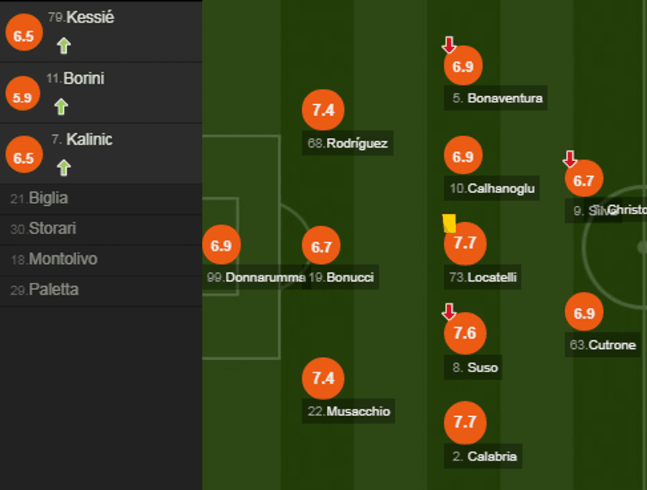The height and width of the screenshot is (490, 647).
Task: Click Borini's green sub-in arrow
Action: 61,106
